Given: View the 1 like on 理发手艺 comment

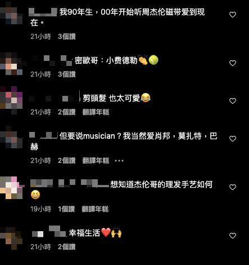Looking at the screenshot, I should tap(66, 209).
